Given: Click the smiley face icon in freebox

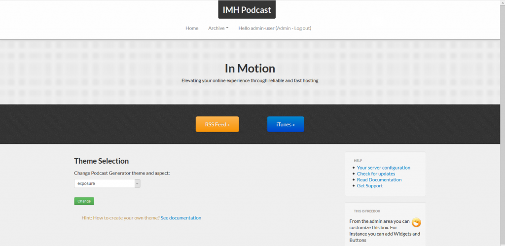Looking at the screenshot, I should [416, 222].
